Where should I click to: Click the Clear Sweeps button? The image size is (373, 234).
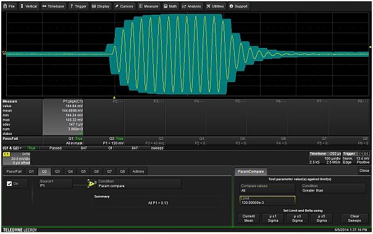pyautogui.click(x=354, y=219)
